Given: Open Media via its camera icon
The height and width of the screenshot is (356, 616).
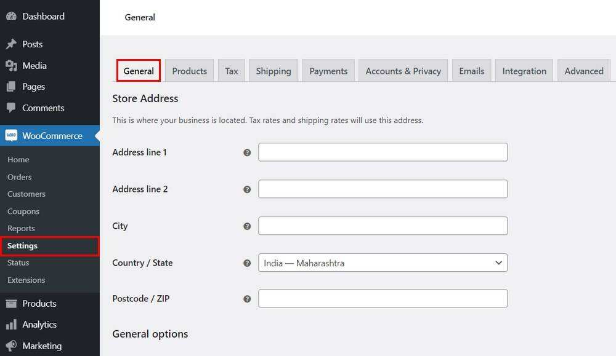Looking at the screenshot, I should tap(11, 65).
